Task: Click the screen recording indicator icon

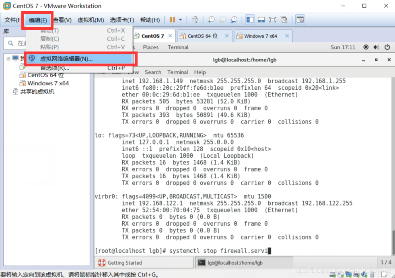Action: point(366,47)
